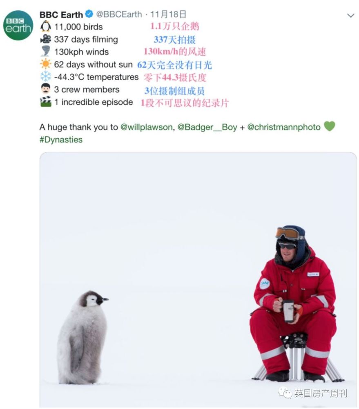
Task: Open the tweet options chevron
Action: [351, 16]
